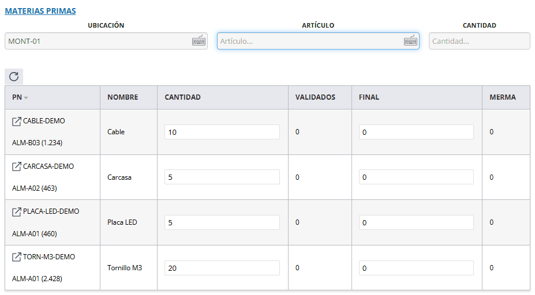This screenshot has height=295, width=535.
Task: Open CABLE-DEMO external link icon
Action: point(16,122)
